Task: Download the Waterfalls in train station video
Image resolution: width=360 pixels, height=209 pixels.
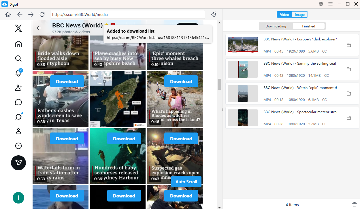Action: 67,139
